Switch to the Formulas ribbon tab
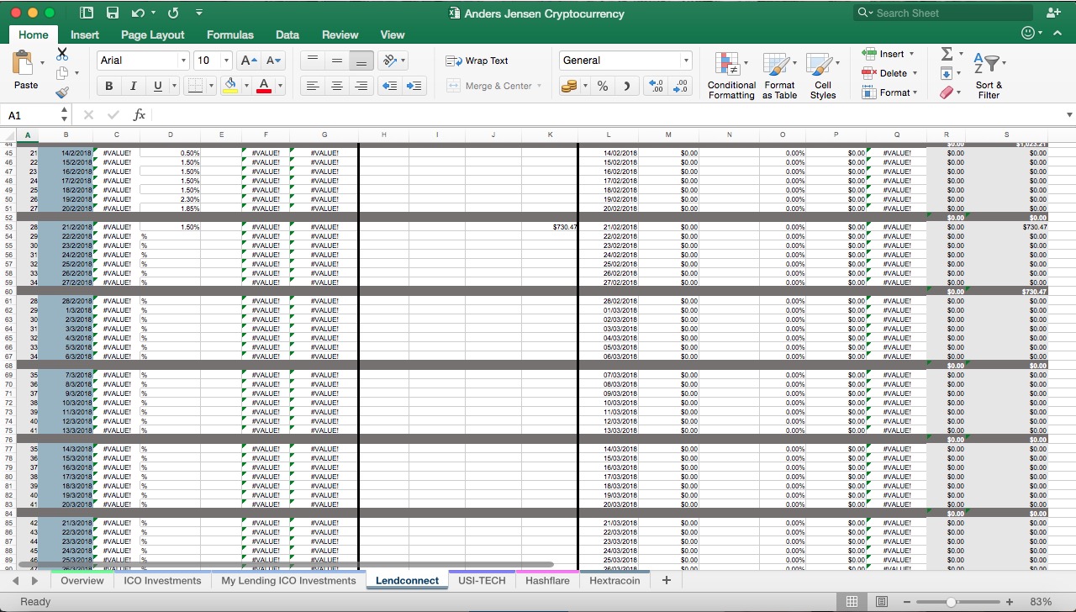This screenshot has width=1076, height=612. pos(229,34)
